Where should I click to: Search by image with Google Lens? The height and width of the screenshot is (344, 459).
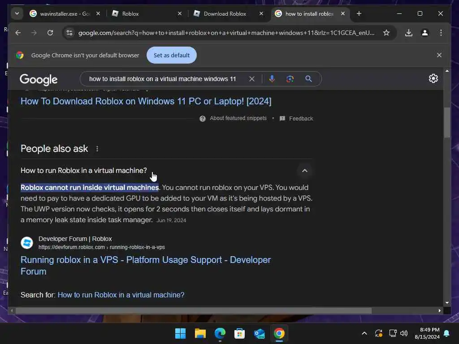coord(290,79)
